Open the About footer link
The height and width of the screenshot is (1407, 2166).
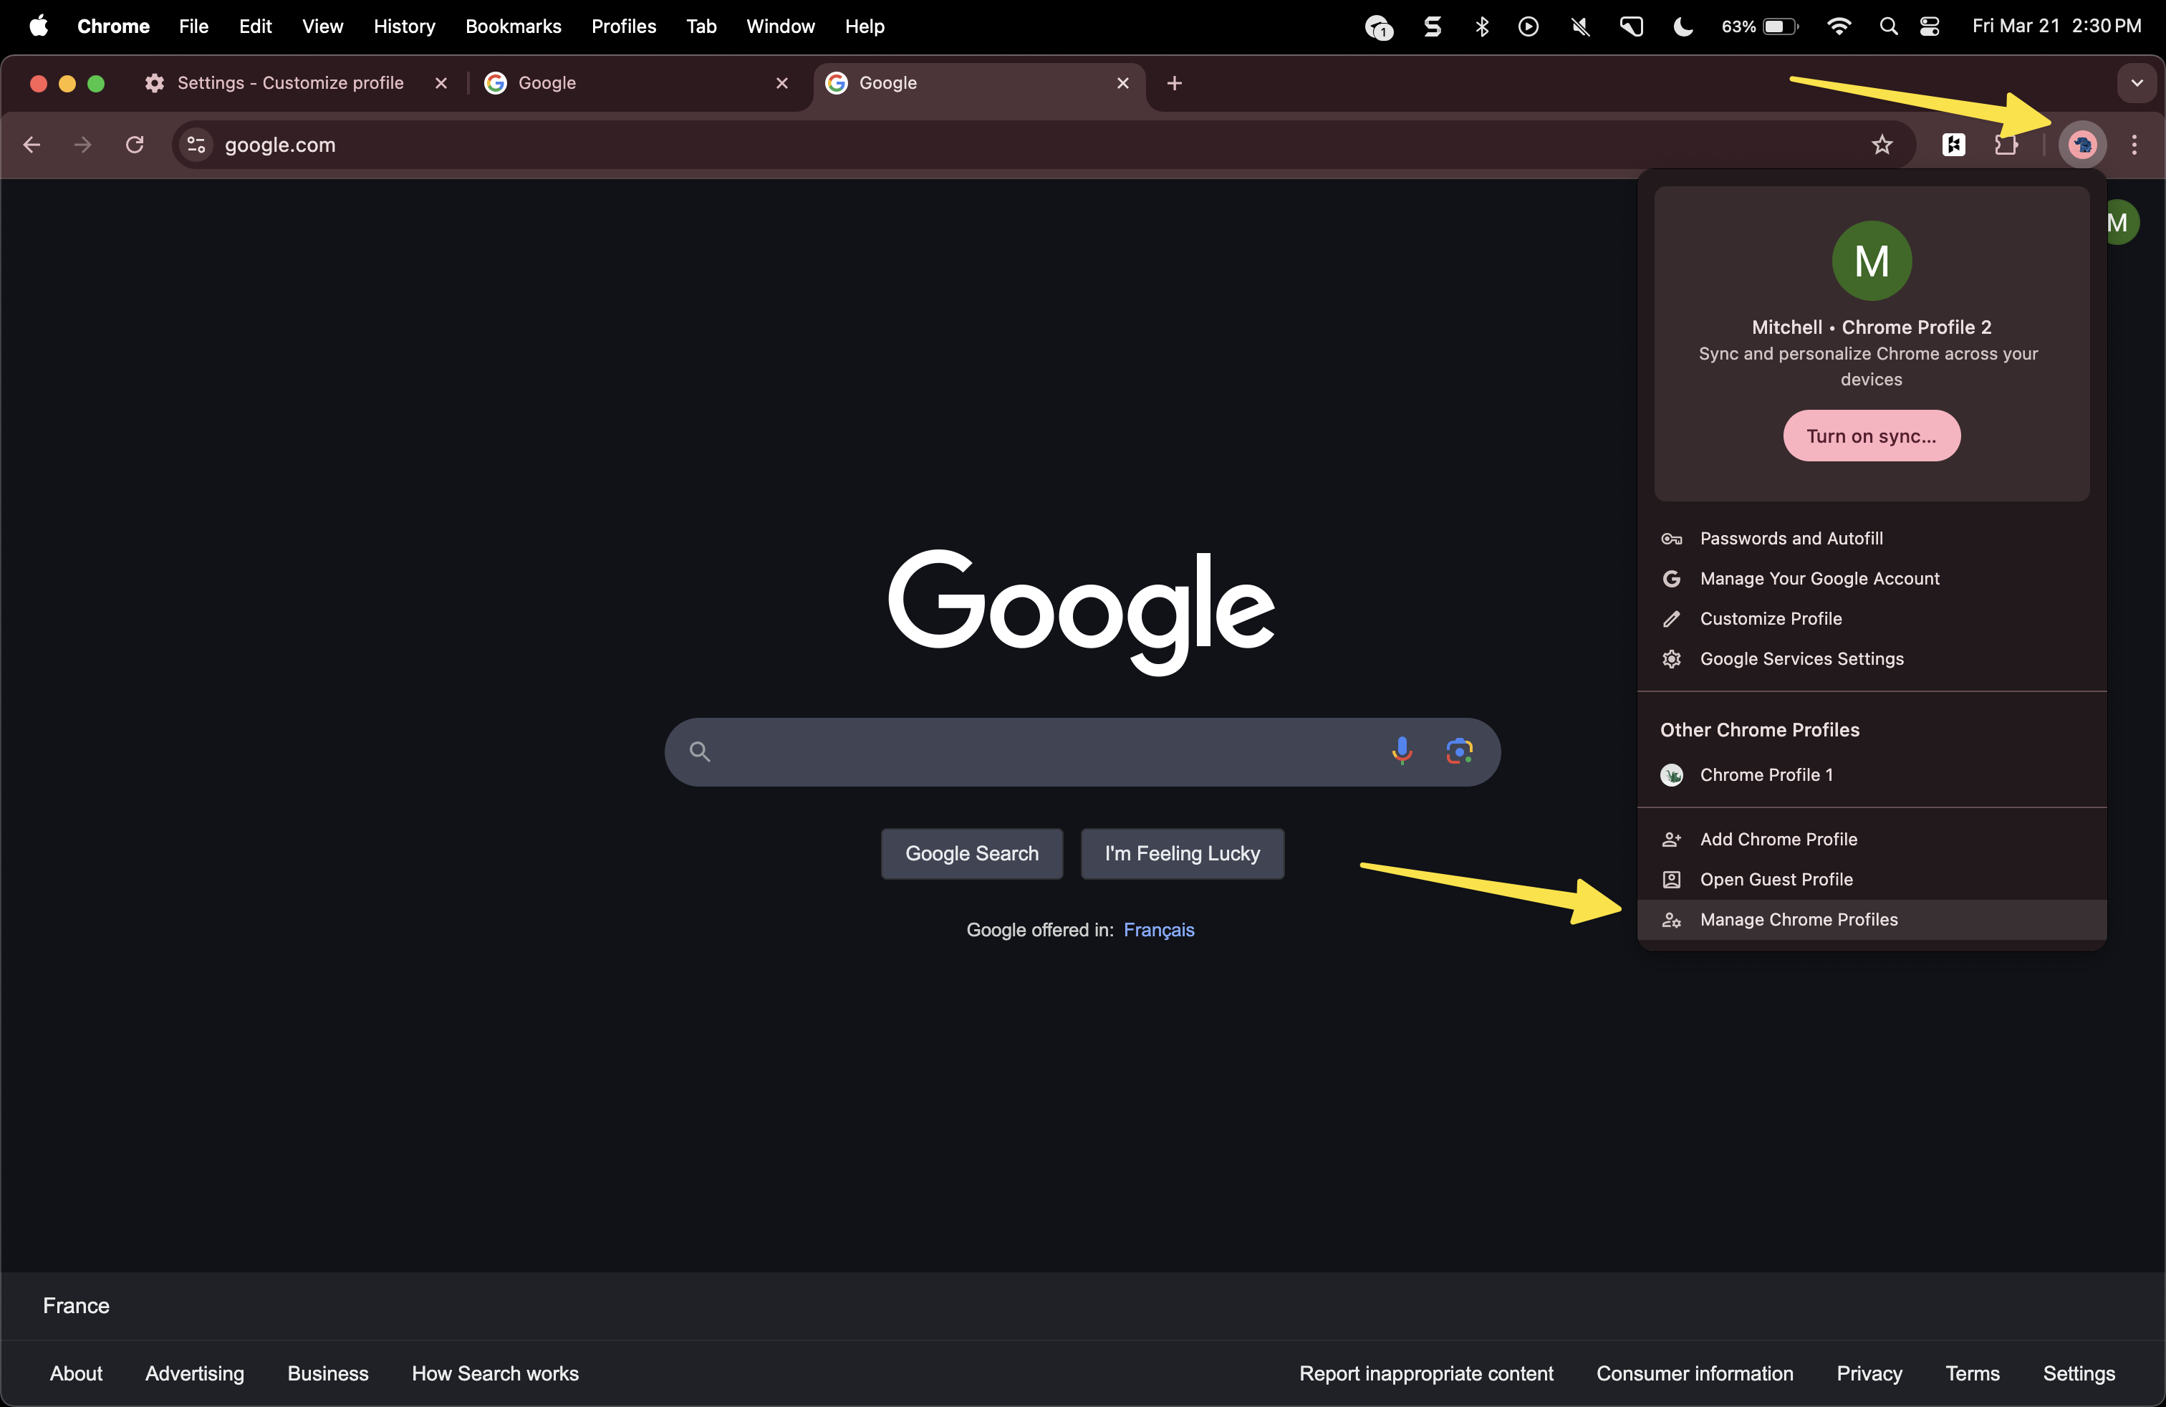coord(77,1373)
